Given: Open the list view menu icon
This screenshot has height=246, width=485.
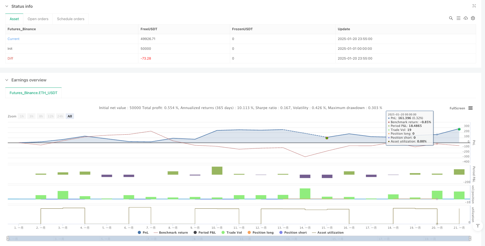Looking at the screenshot, I should (458, 18).
